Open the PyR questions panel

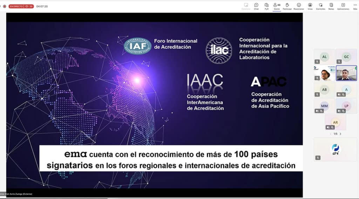[x=266, y=6]
